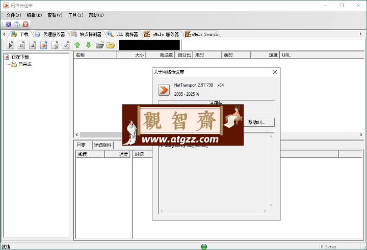Start the selected download with the play icon

pos(10,45)
